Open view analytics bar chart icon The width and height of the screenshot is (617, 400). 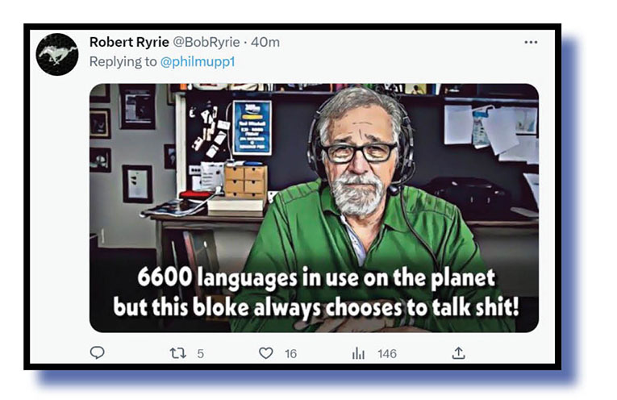click(358, 353)
